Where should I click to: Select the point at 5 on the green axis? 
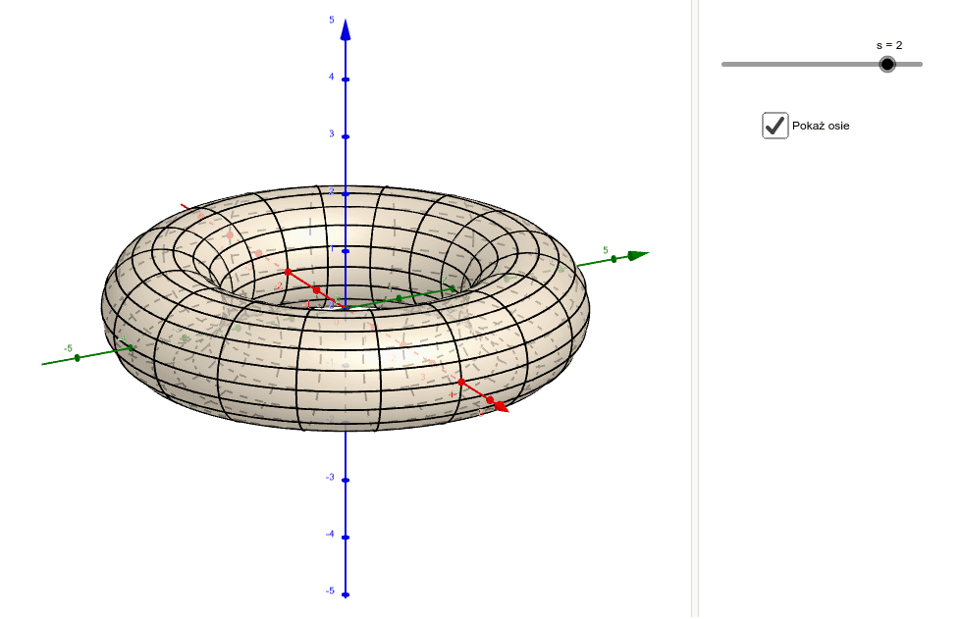[x=614, y=256]
